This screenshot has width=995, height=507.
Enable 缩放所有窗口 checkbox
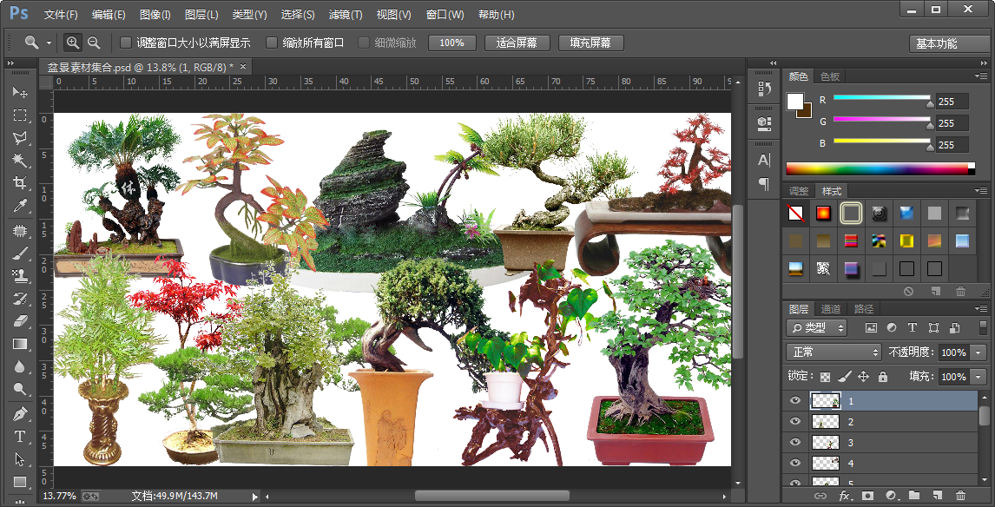pyautogui.click(x=272, y=43)
